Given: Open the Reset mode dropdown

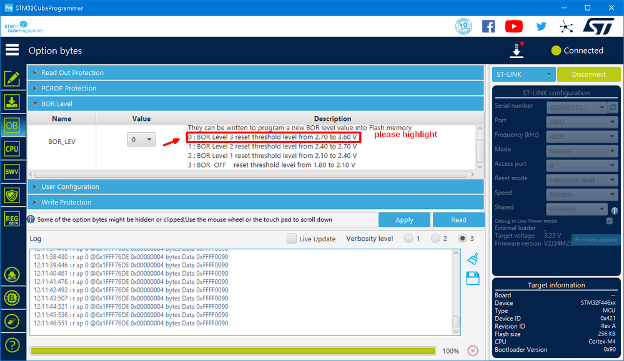Looking at the screenshot, I should click(582, 180).
